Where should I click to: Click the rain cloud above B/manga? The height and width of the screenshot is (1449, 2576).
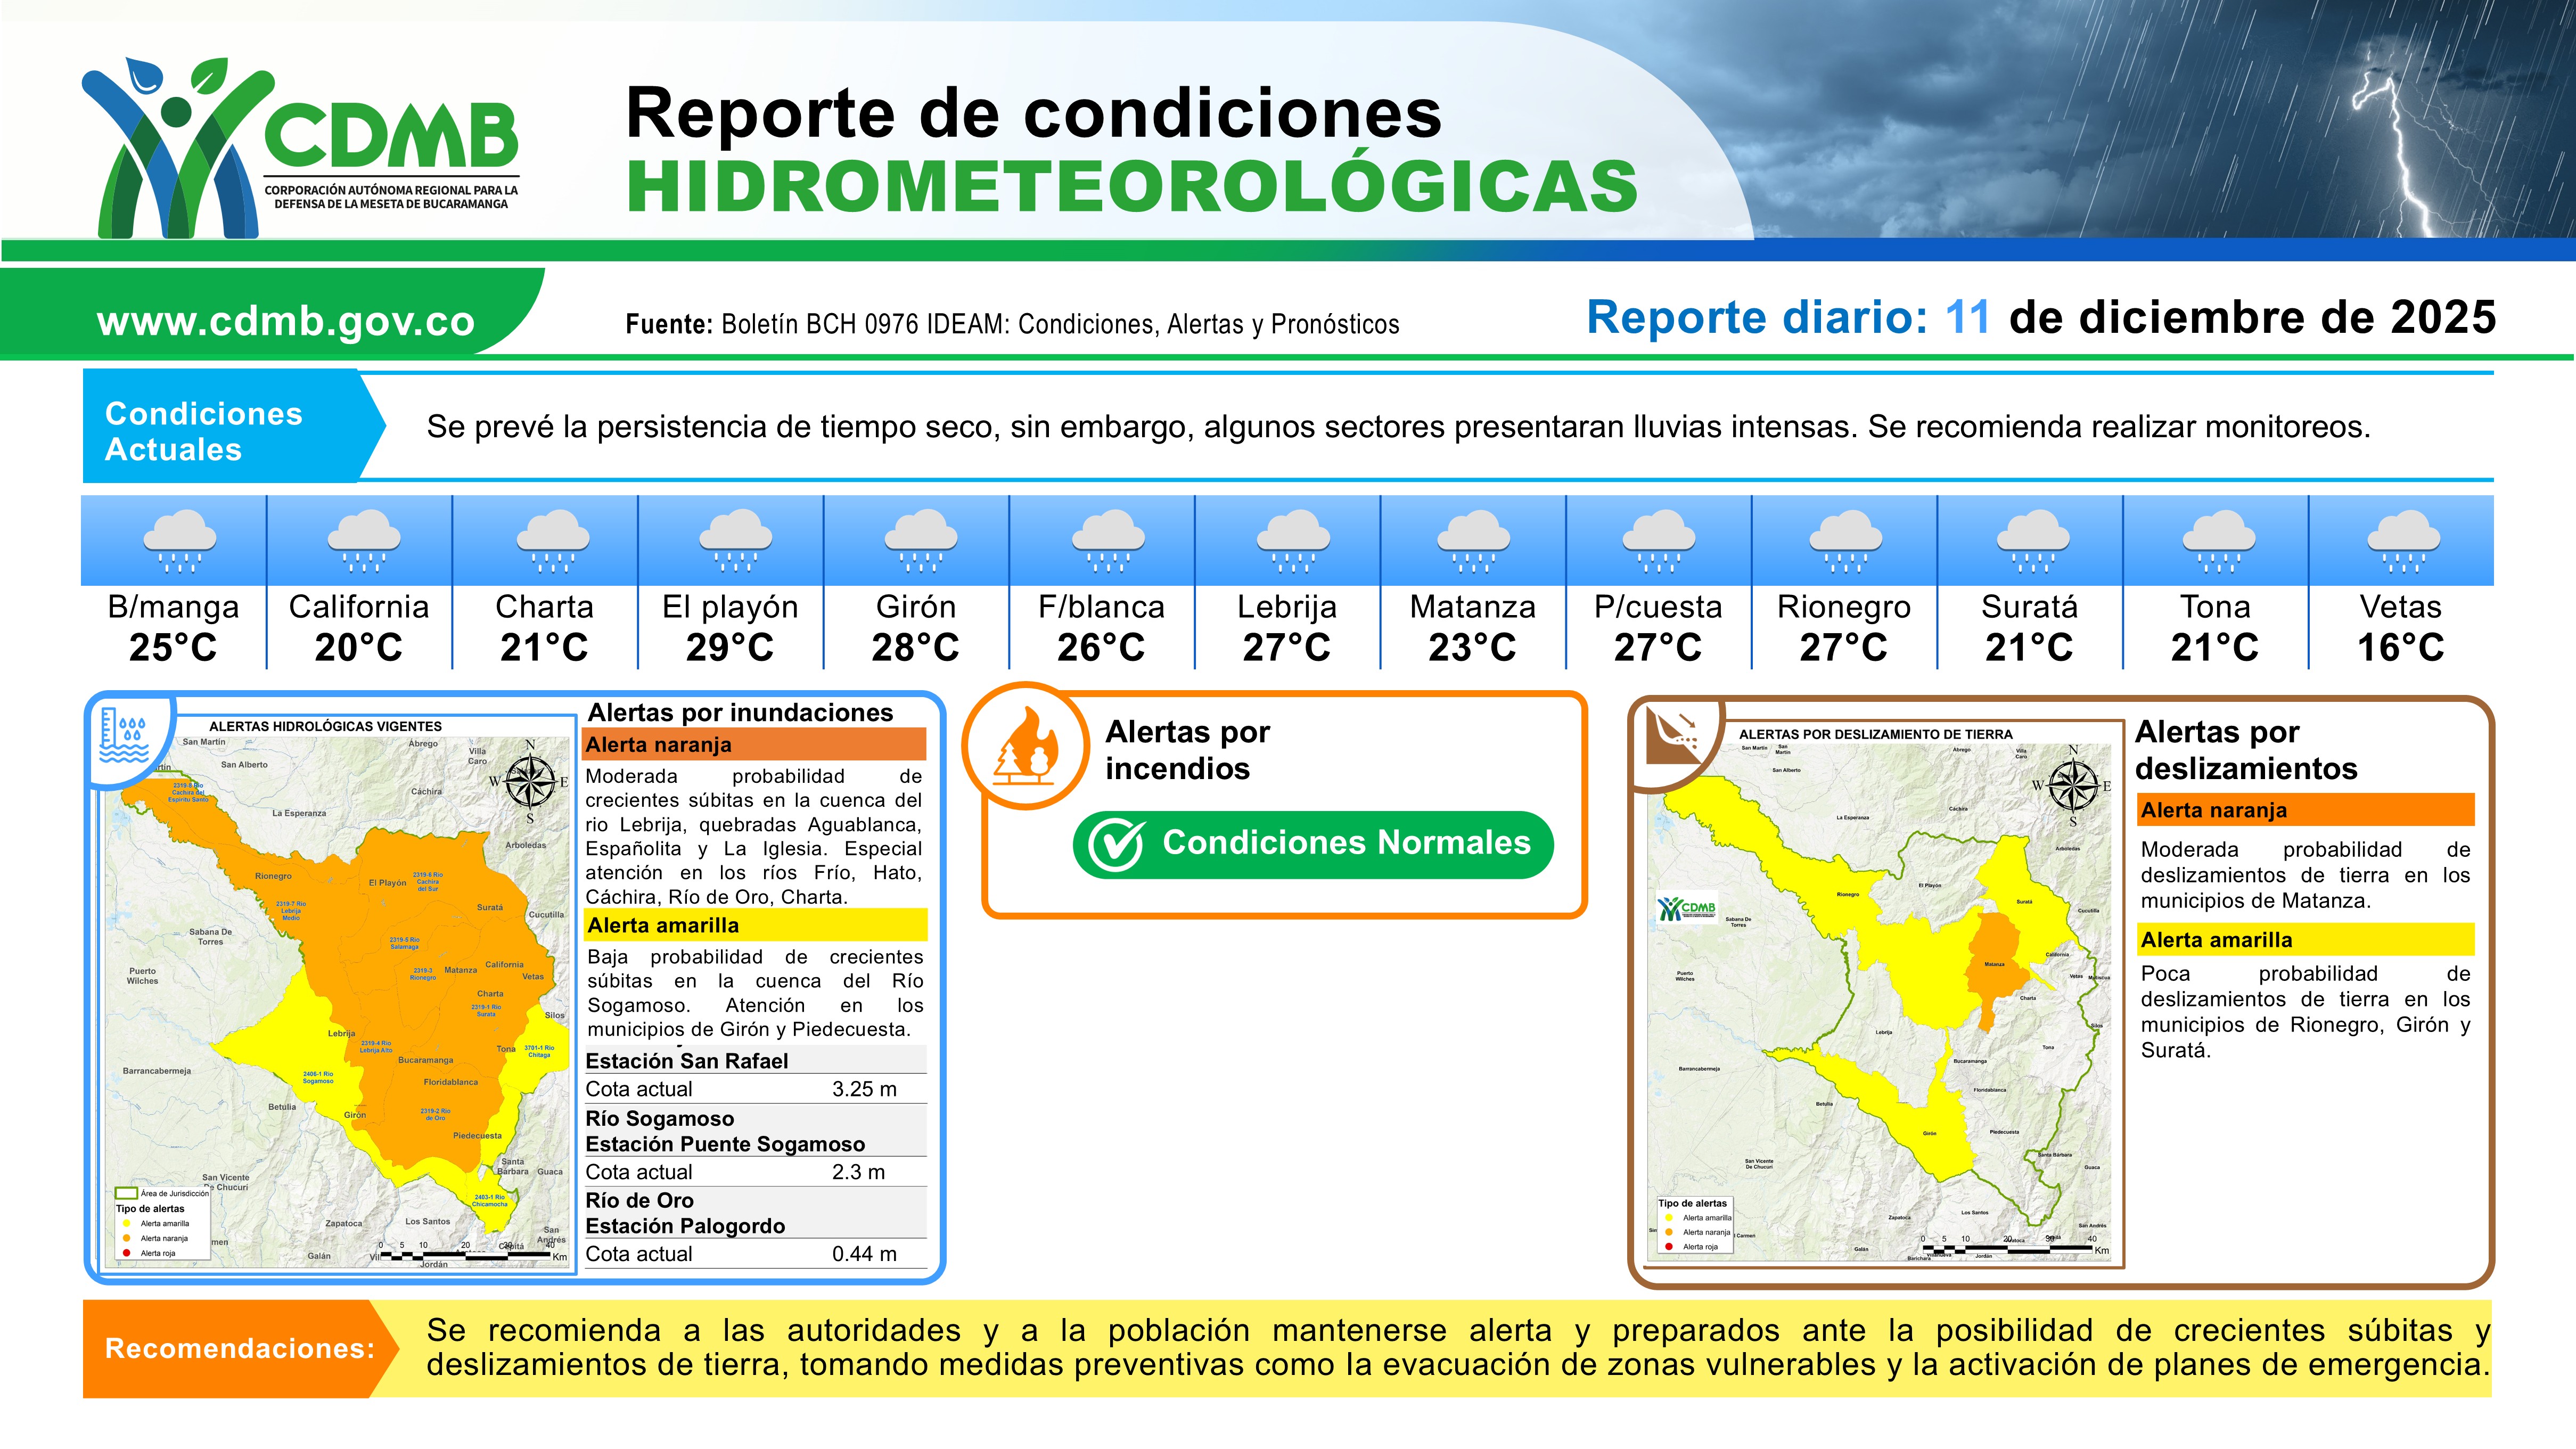tap(180, 540)
